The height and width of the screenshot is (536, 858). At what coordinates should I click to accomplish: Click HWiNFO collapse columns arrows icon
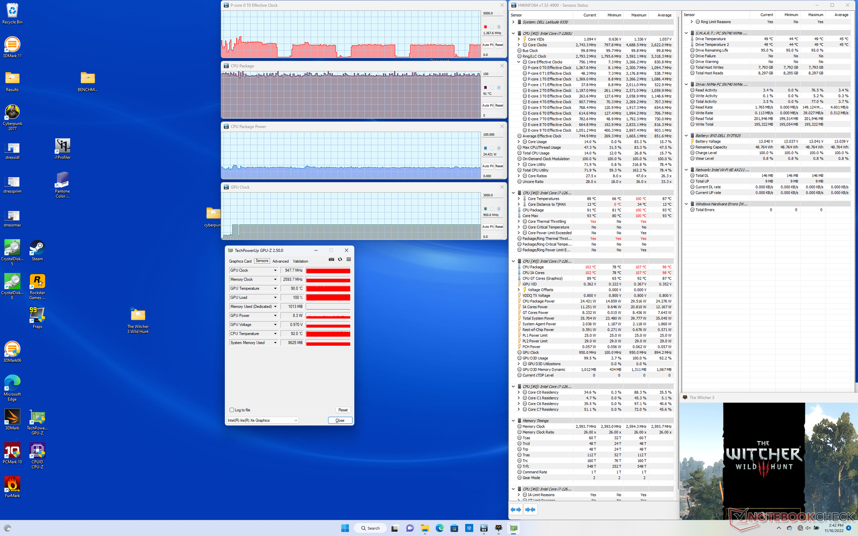click(530, 510)
